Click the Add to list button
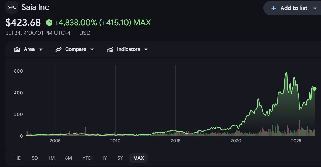The width and height of the screenshot is (321, 167). click(x=292, y=8)
